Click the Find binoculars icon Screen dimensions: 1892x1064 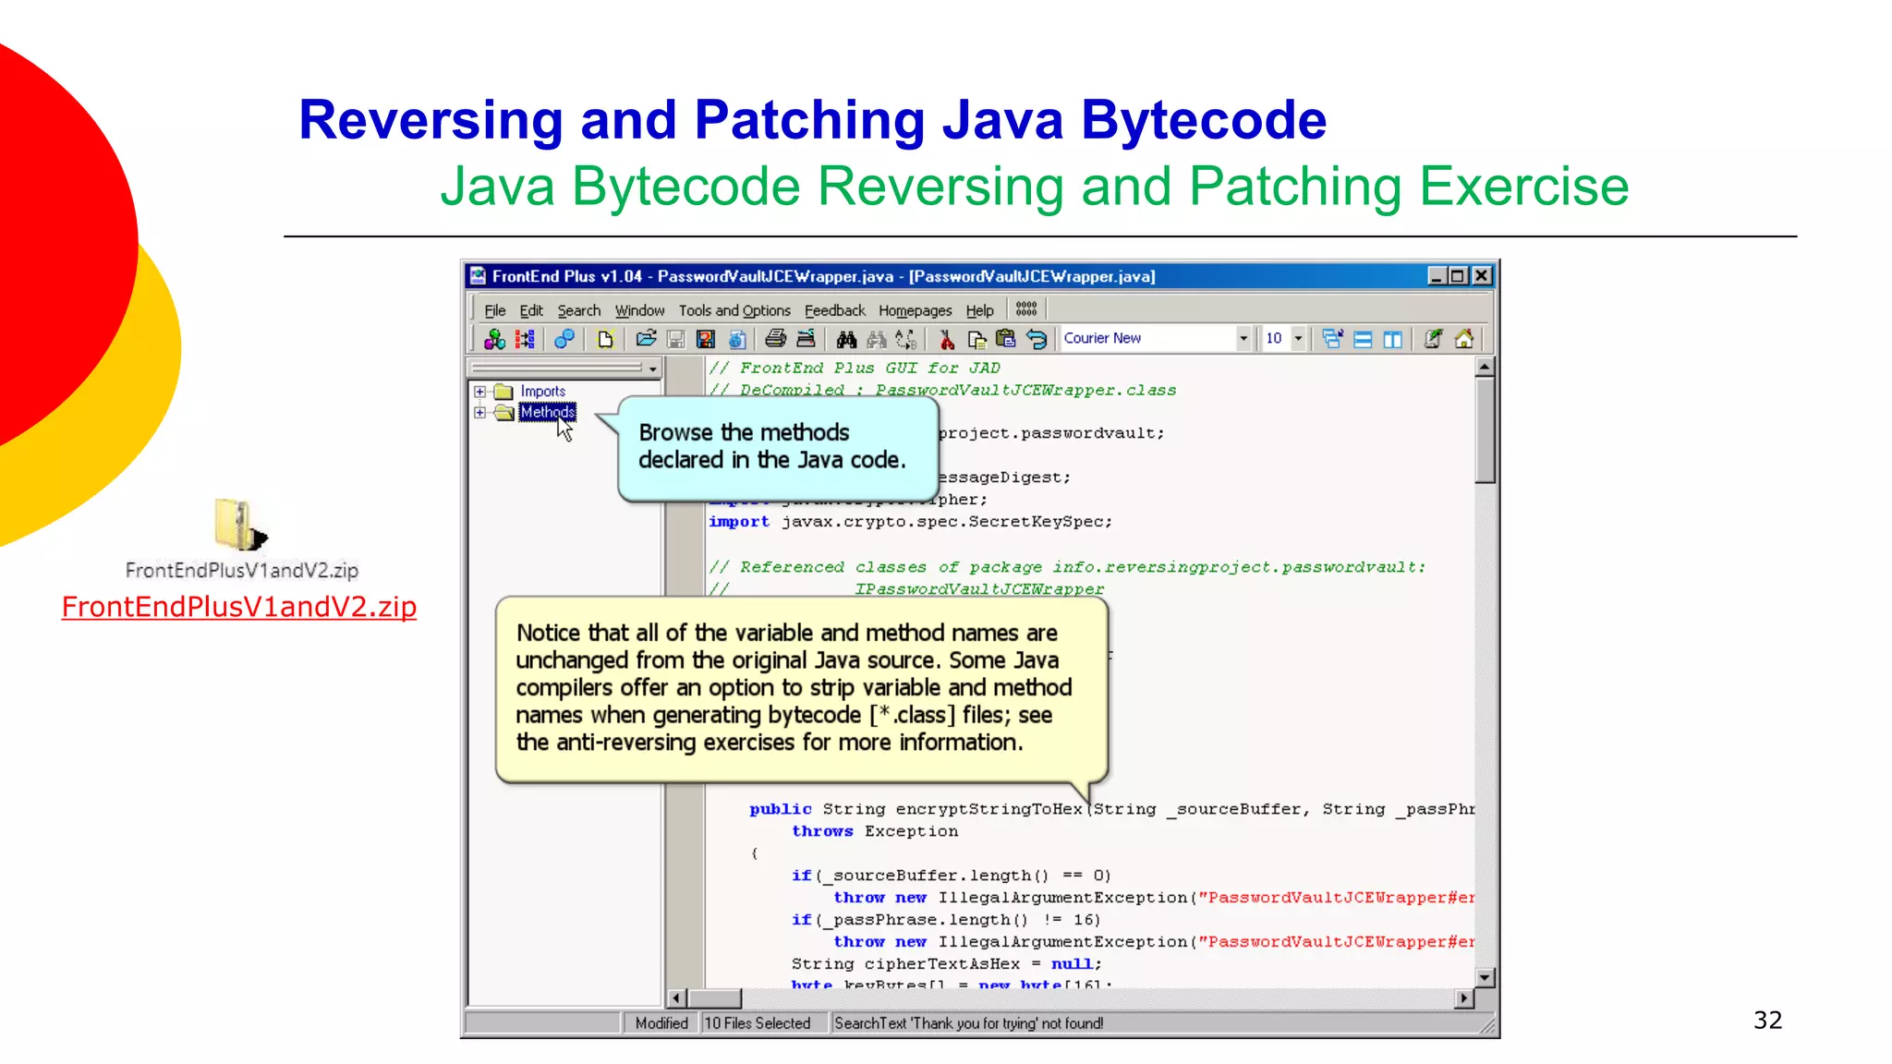[846, 339]
